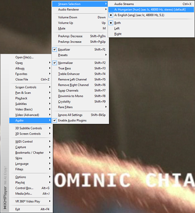195x213 pixels.
Task: Select the Hungarian audio stream
Action: [x=151, y=10]
